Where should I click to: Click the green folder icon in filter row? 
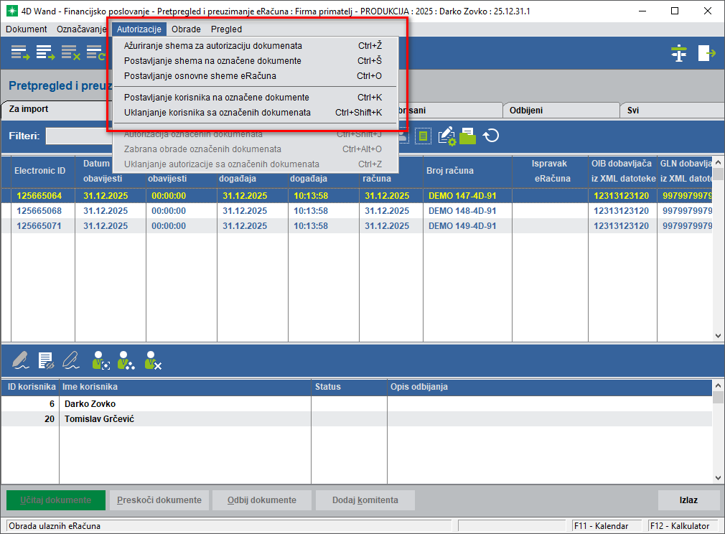click(468, 136)
